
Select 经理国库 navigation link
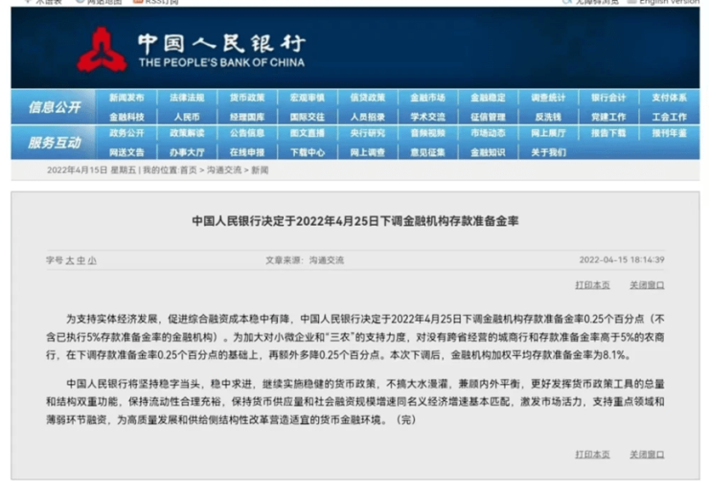coord(247,117)
